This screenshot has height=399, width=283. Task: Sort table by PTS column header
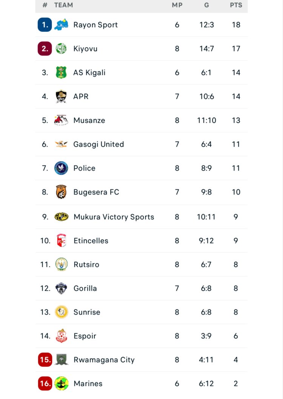(x=236, y=5)
